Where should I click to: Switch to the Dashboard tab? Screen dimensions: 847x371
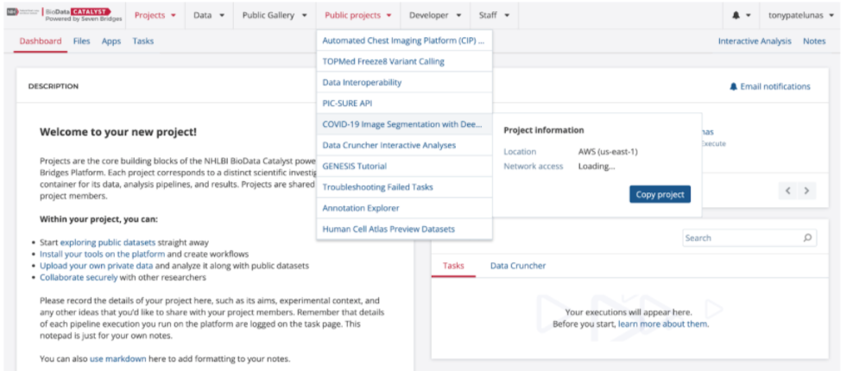pyautogui.click(x=41, y=41)
